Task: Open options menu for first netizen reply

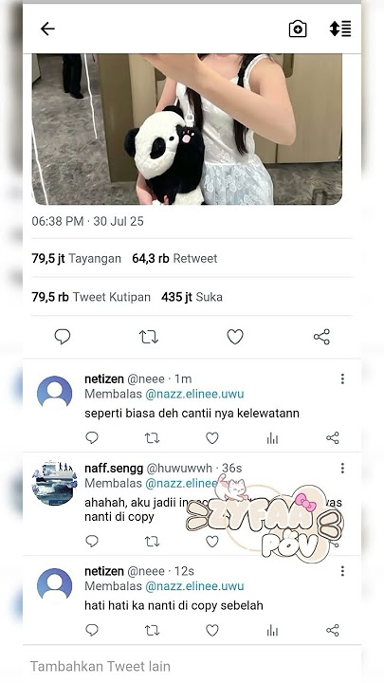Action: point(342,378)
